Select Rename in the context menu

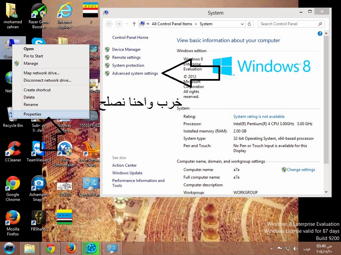point(51,105)
